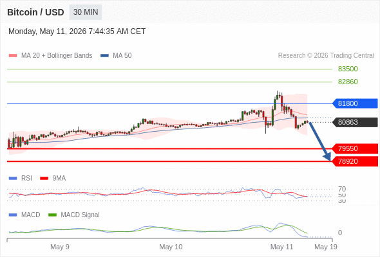Click the MA 50 blue legend swatch
This screenshot has height=257, width=380.
[x=104, y=56]
